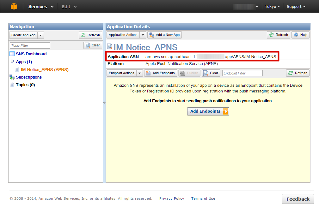Click the AWS orange cube logo
The height and width of the screenshot is (207, 319).
[14, 6]
